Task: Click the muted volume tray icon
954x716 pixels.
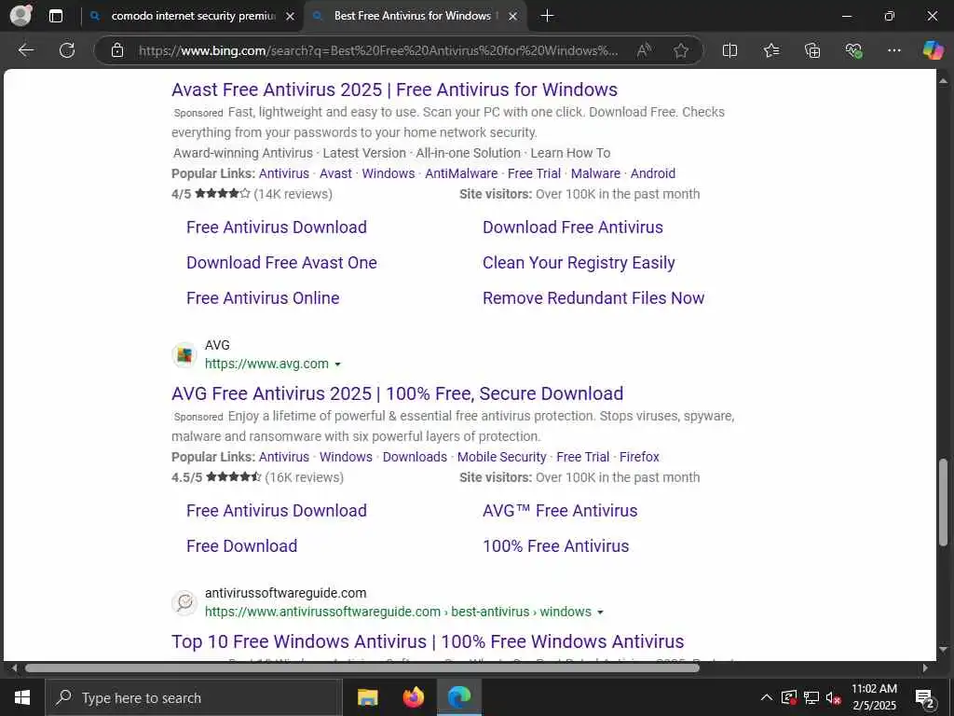Action: click(x=833, y=697)
